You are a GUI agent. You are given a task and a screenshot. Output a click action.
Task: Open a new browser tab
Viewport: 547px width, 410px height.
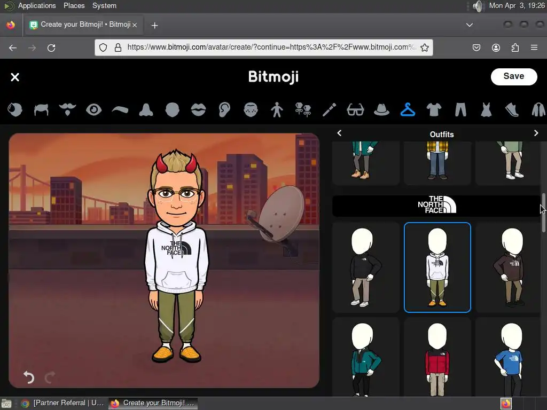154,25
